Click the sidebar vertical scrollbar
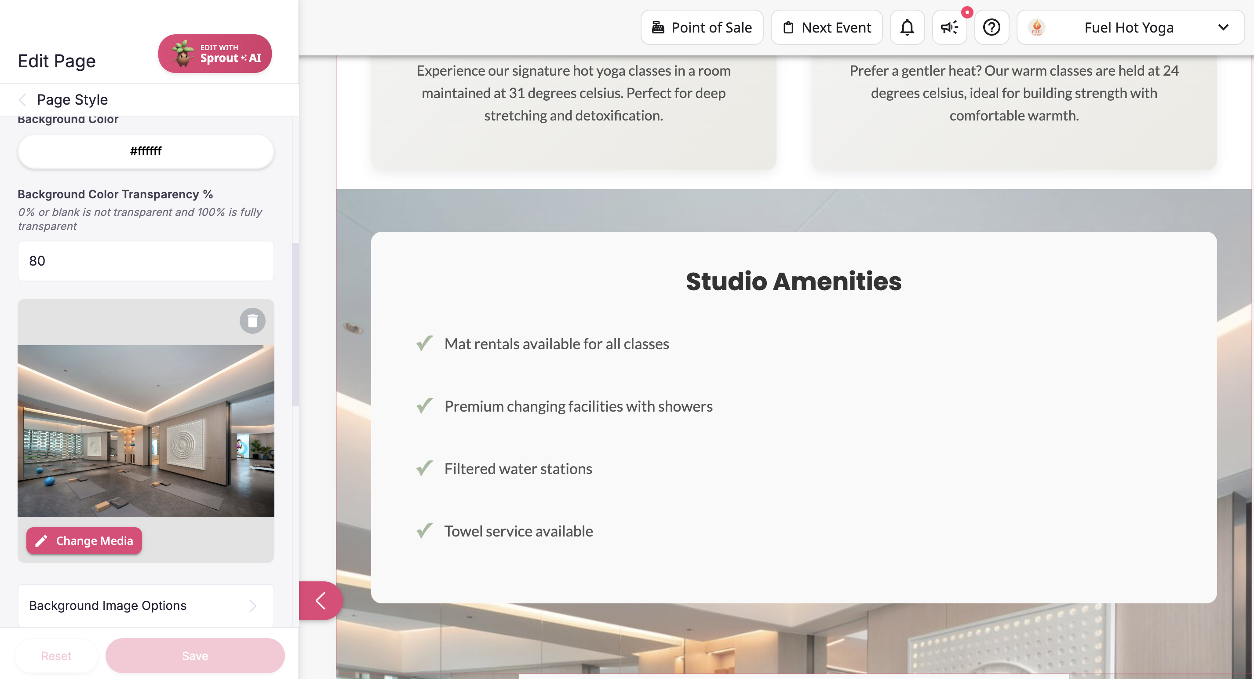The height and width of the screenshot is (679, 1254). (295, 324)
